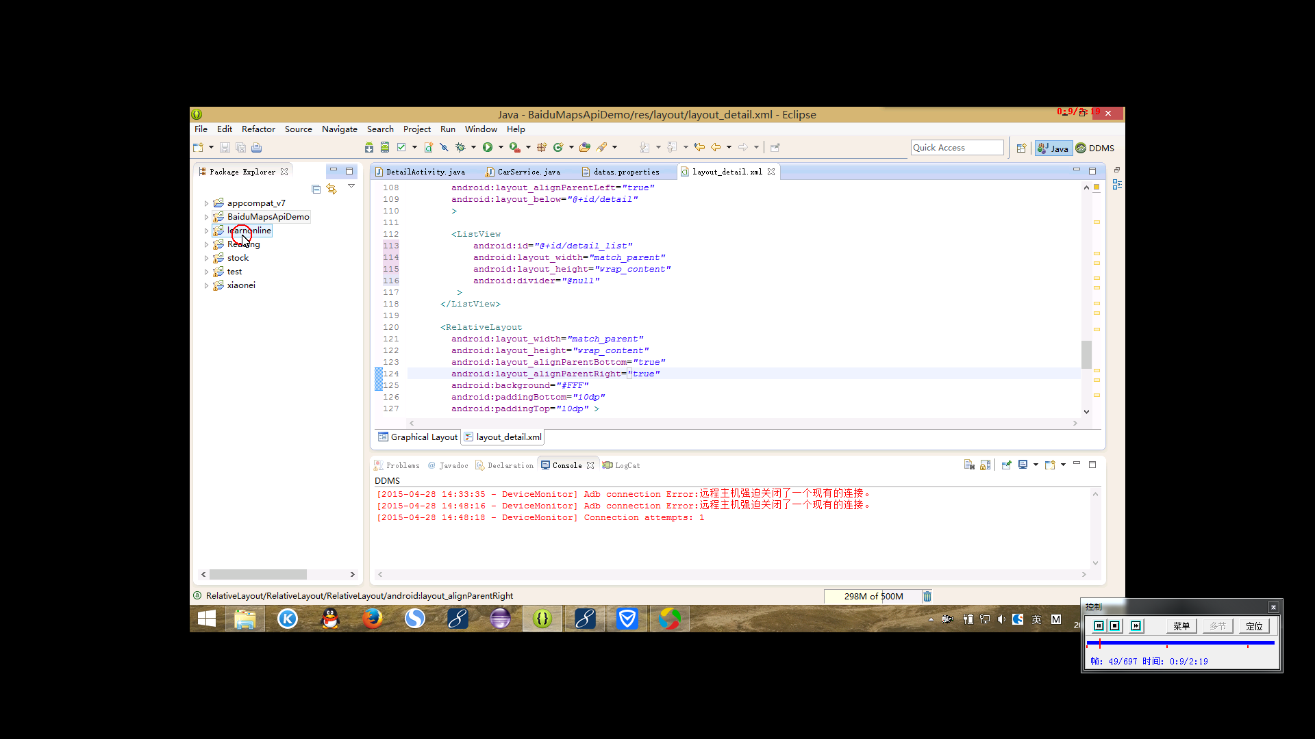Click the Open Perspective icon

tap(1021, 148)
